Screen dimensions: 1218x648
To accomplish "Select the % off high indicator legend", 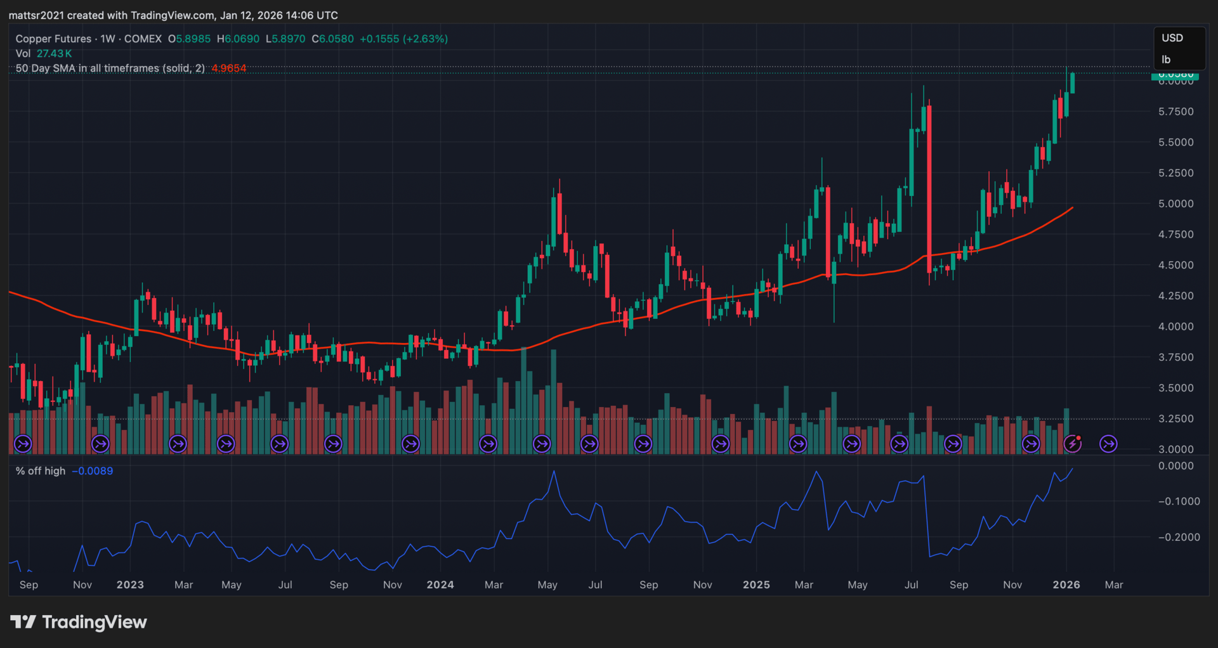I will (x=41, y=471).
